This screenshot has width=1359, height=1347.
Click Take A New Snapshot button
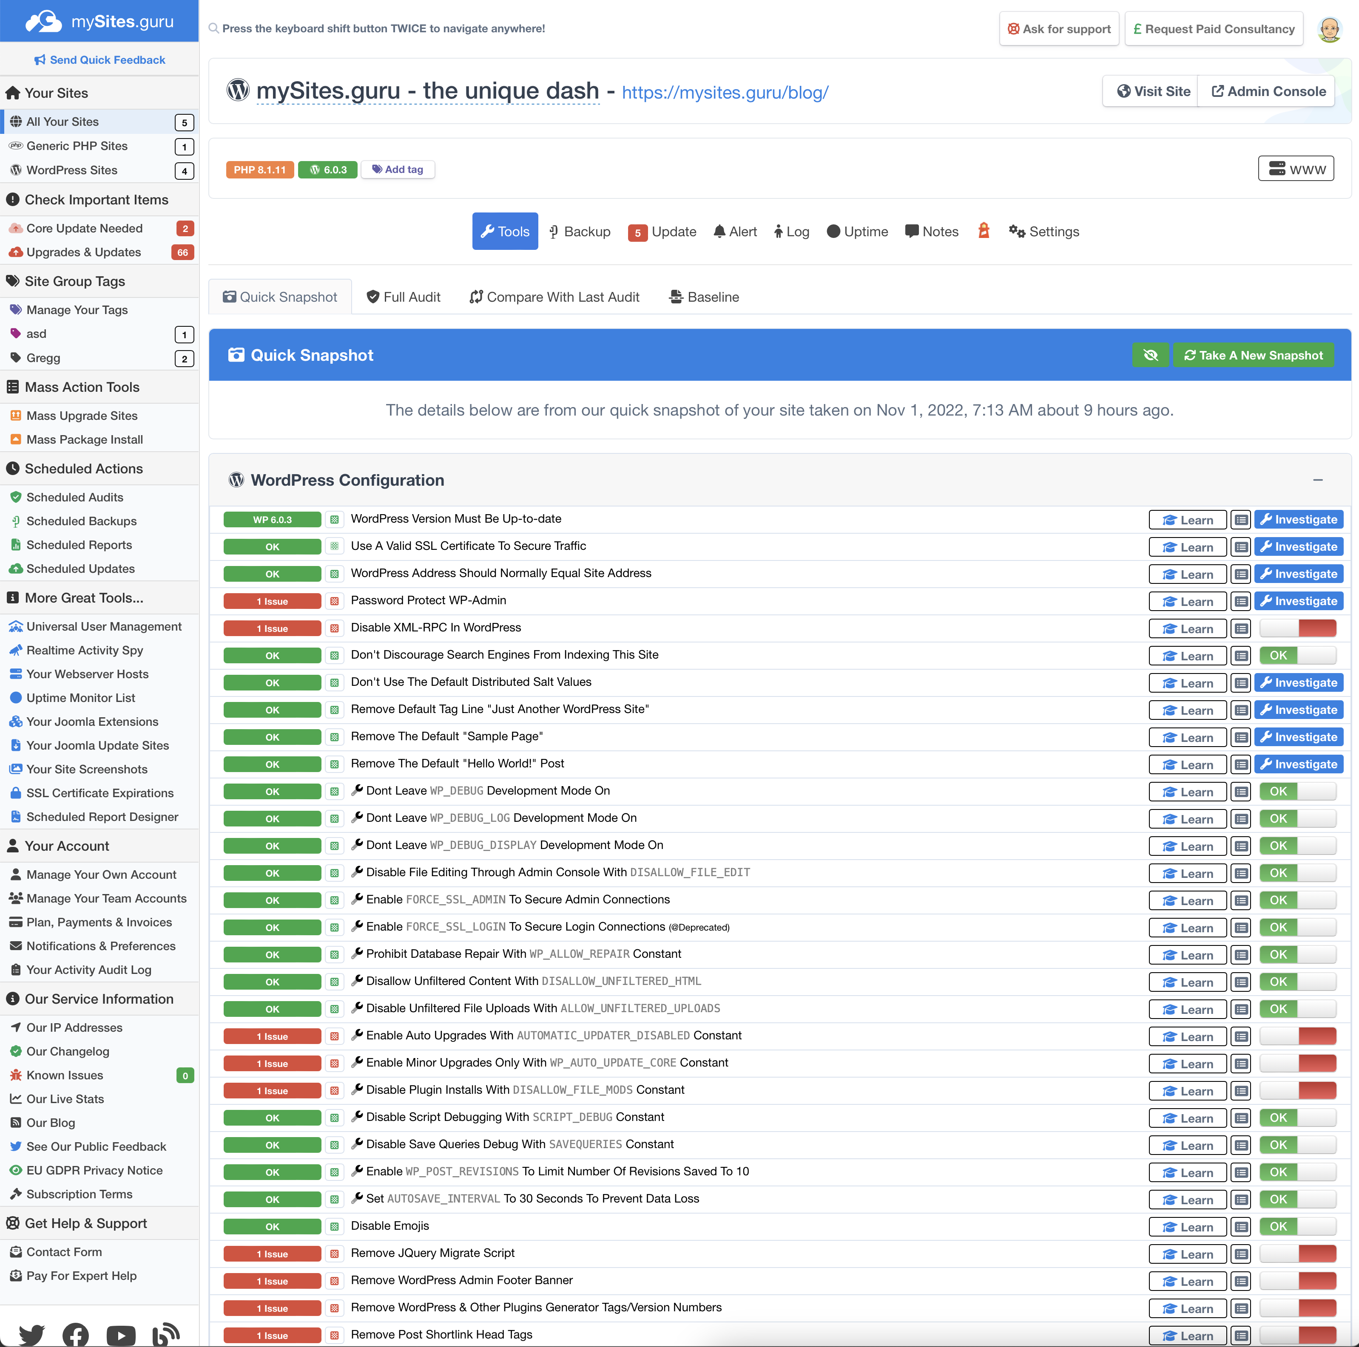pyautogui.click(x=1253, y=355)
